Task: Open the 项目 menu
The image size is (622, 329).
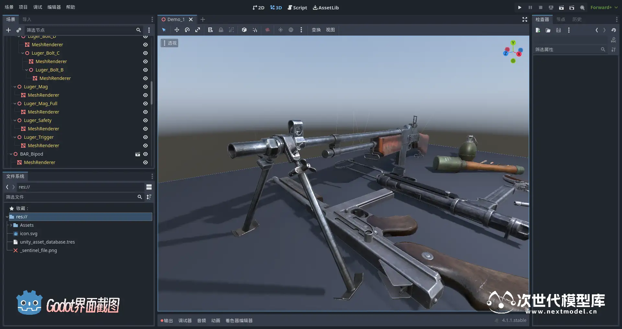Action: click(x=23, y=7)
